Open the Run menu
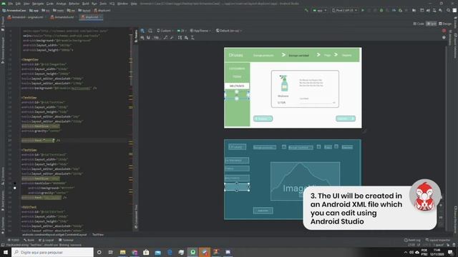458x257 pixels. point(94,4)
